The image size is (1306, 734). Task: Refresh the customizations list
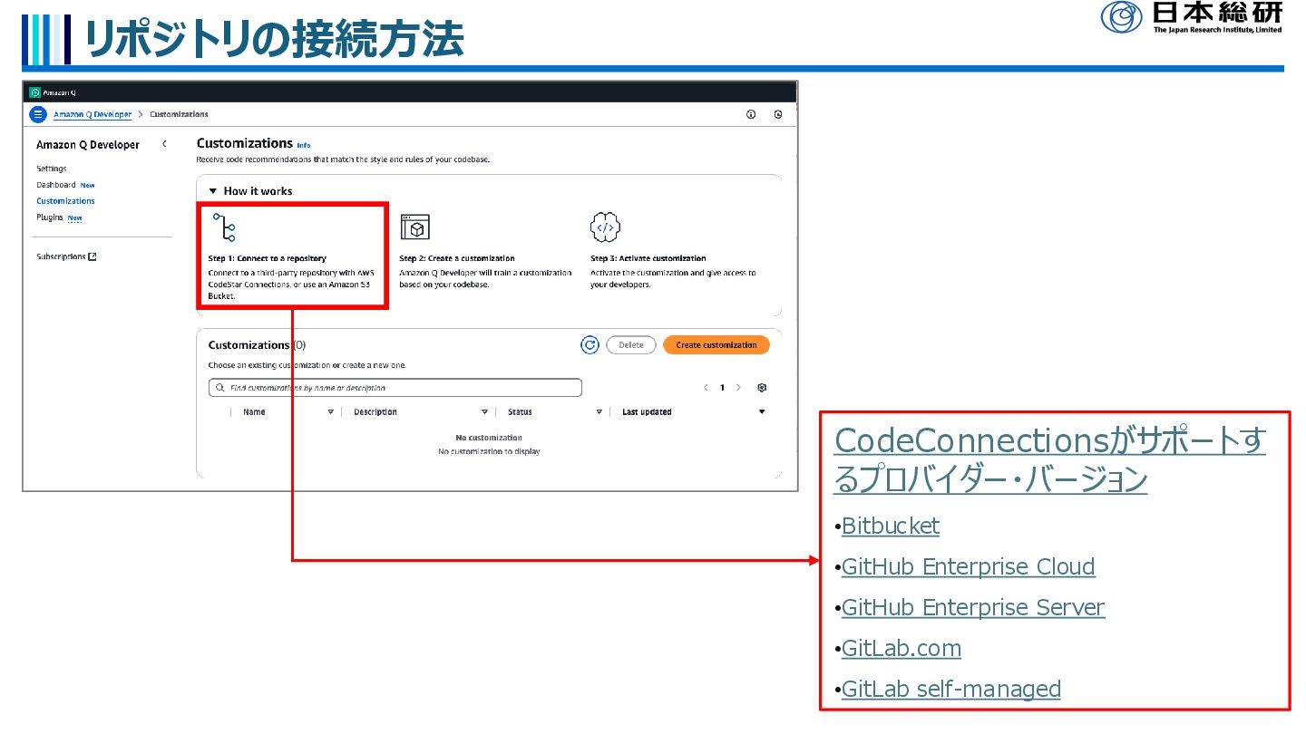coord(590,344)
